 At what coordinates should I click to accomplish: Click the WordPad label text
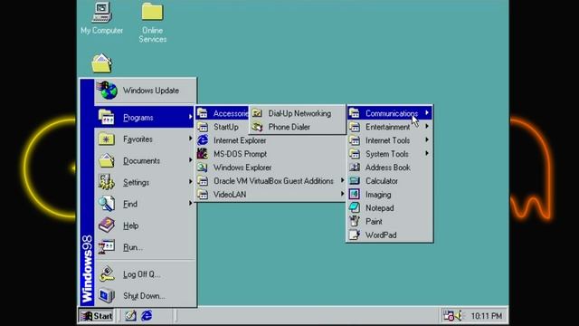pyautogui.click(x=381, y=235)
